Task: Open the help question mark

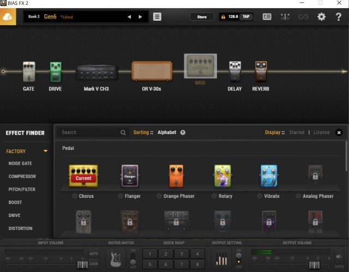Action: point(338,17)
